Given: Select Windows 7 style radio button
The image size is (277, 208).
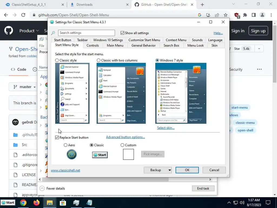Looking at the screenshot, I should pyautogui.click(x=157, y=60).
